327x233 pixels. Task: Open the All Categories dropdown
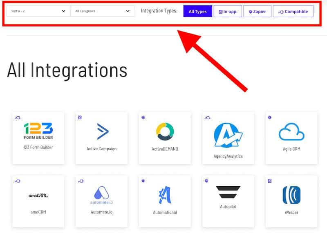click(103, 11)
